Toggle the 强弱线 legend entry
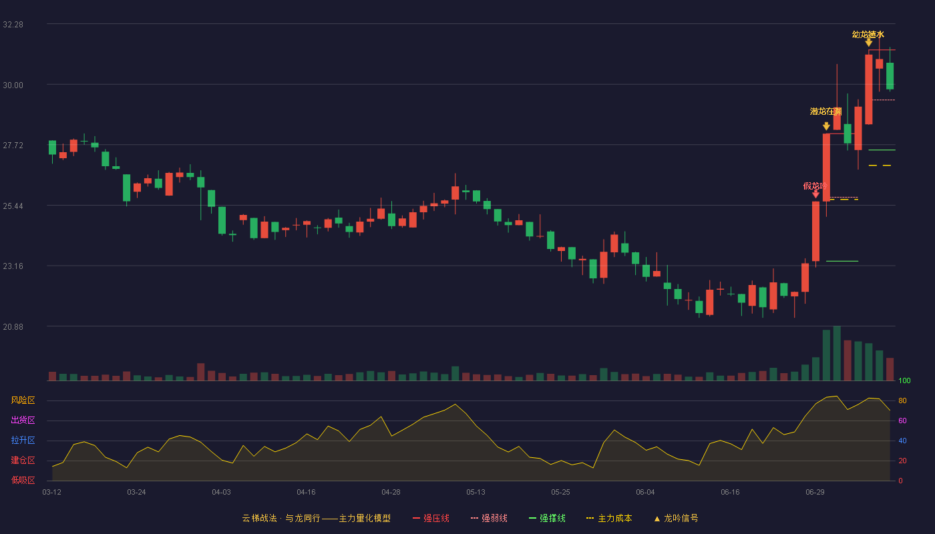Viewport: 935px width, 534px height. pos(489,518)
